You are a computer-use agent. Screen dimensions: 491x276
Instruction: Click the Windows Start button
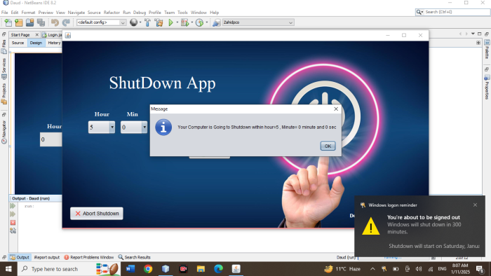click(8, 269)
